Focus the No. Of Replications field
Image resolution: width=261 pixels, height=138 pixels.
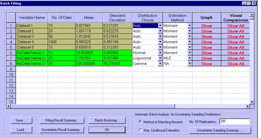235,121
